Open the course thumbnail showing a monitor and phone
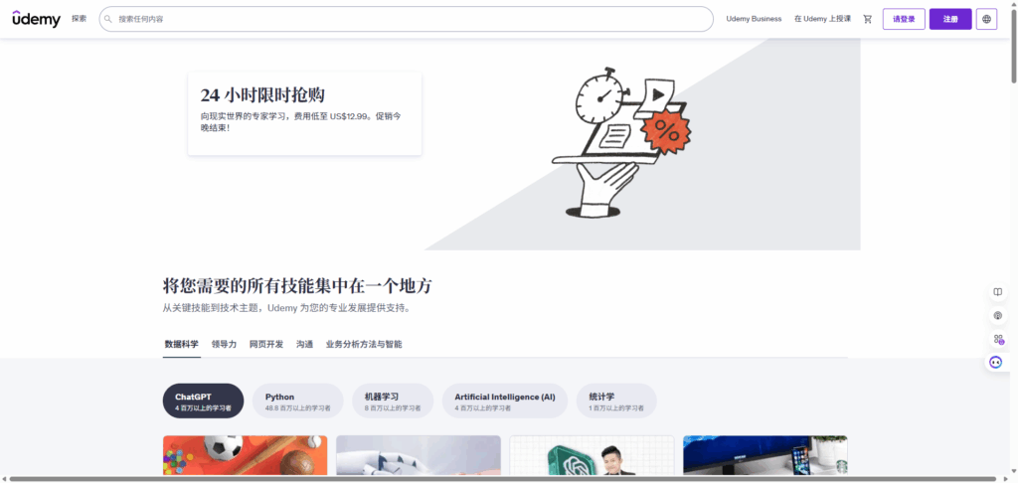 click(x=765, y=456)
